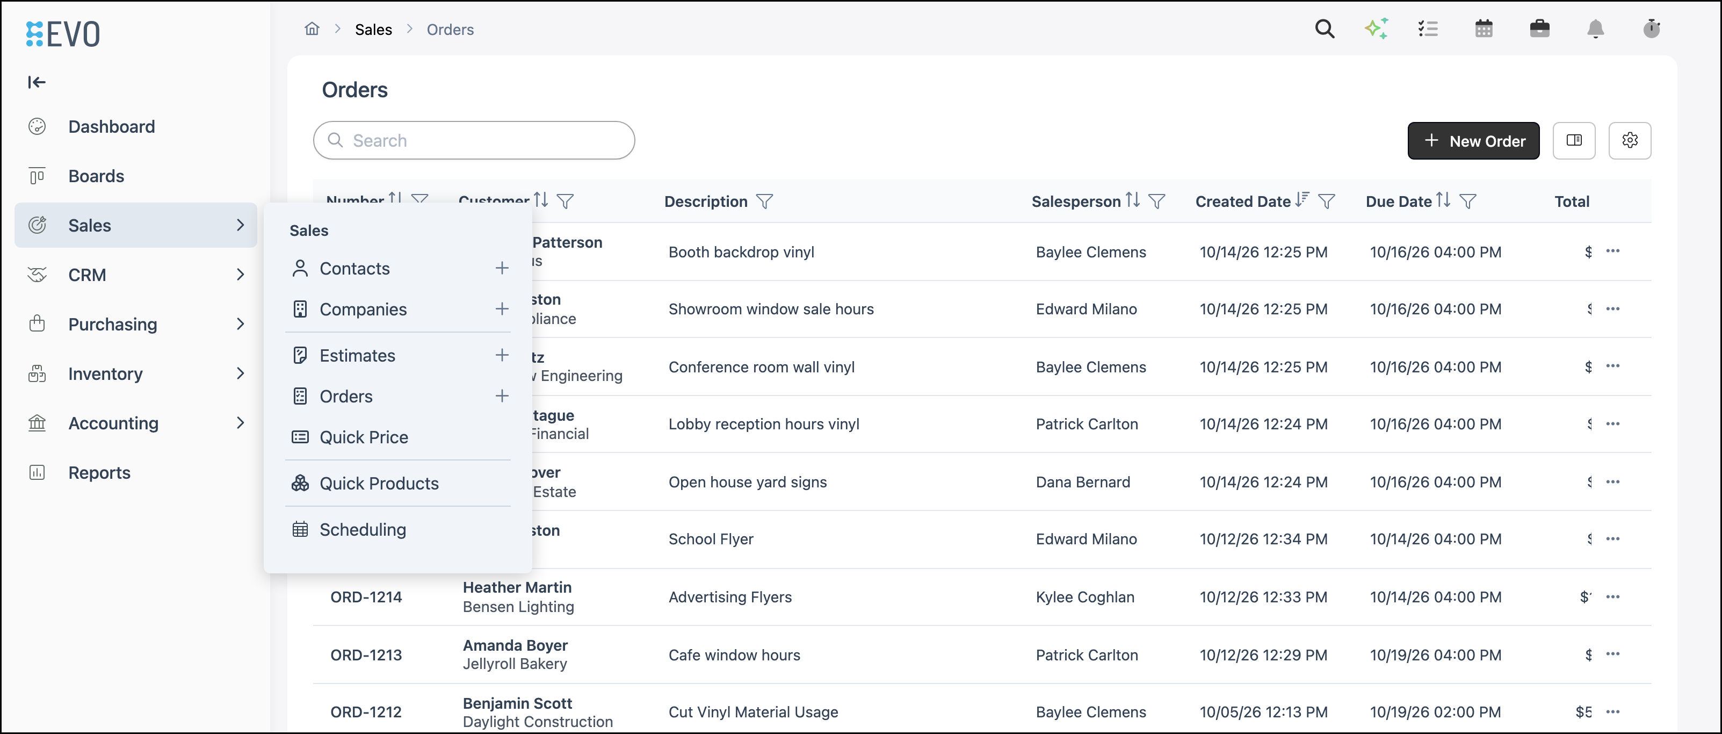
Task: Open the AI sparkle assistant icon
Action: click(1377, 28)
